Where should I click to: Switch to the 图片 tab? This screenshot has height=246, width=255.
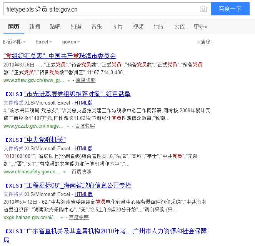pyautogui.click(x=117, y=27)
